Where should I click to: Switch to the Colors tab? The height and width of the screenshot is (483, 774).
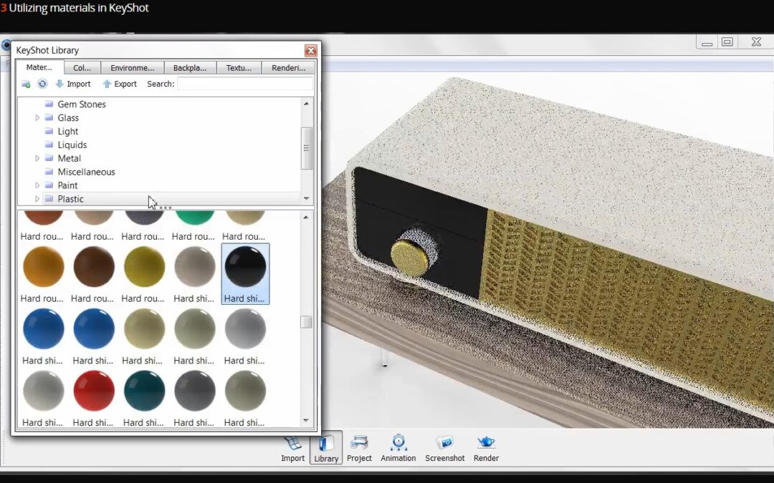[82, 68]
